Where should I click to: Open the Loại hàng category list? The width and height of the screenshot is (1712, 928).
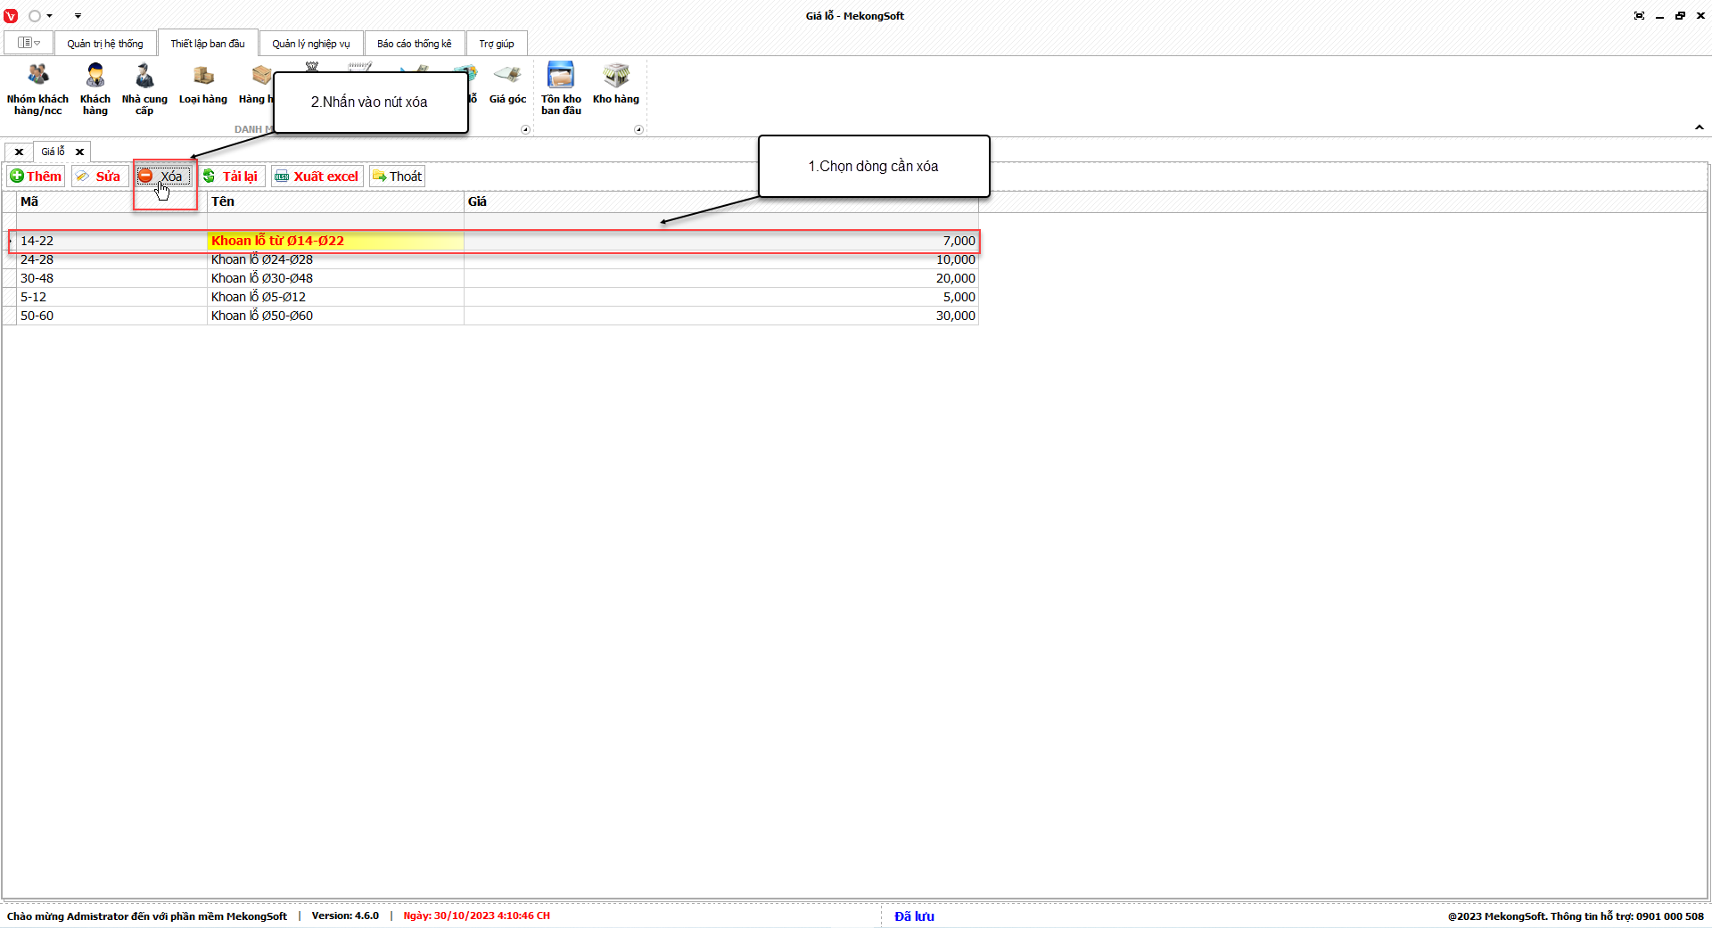coord(203,86)
